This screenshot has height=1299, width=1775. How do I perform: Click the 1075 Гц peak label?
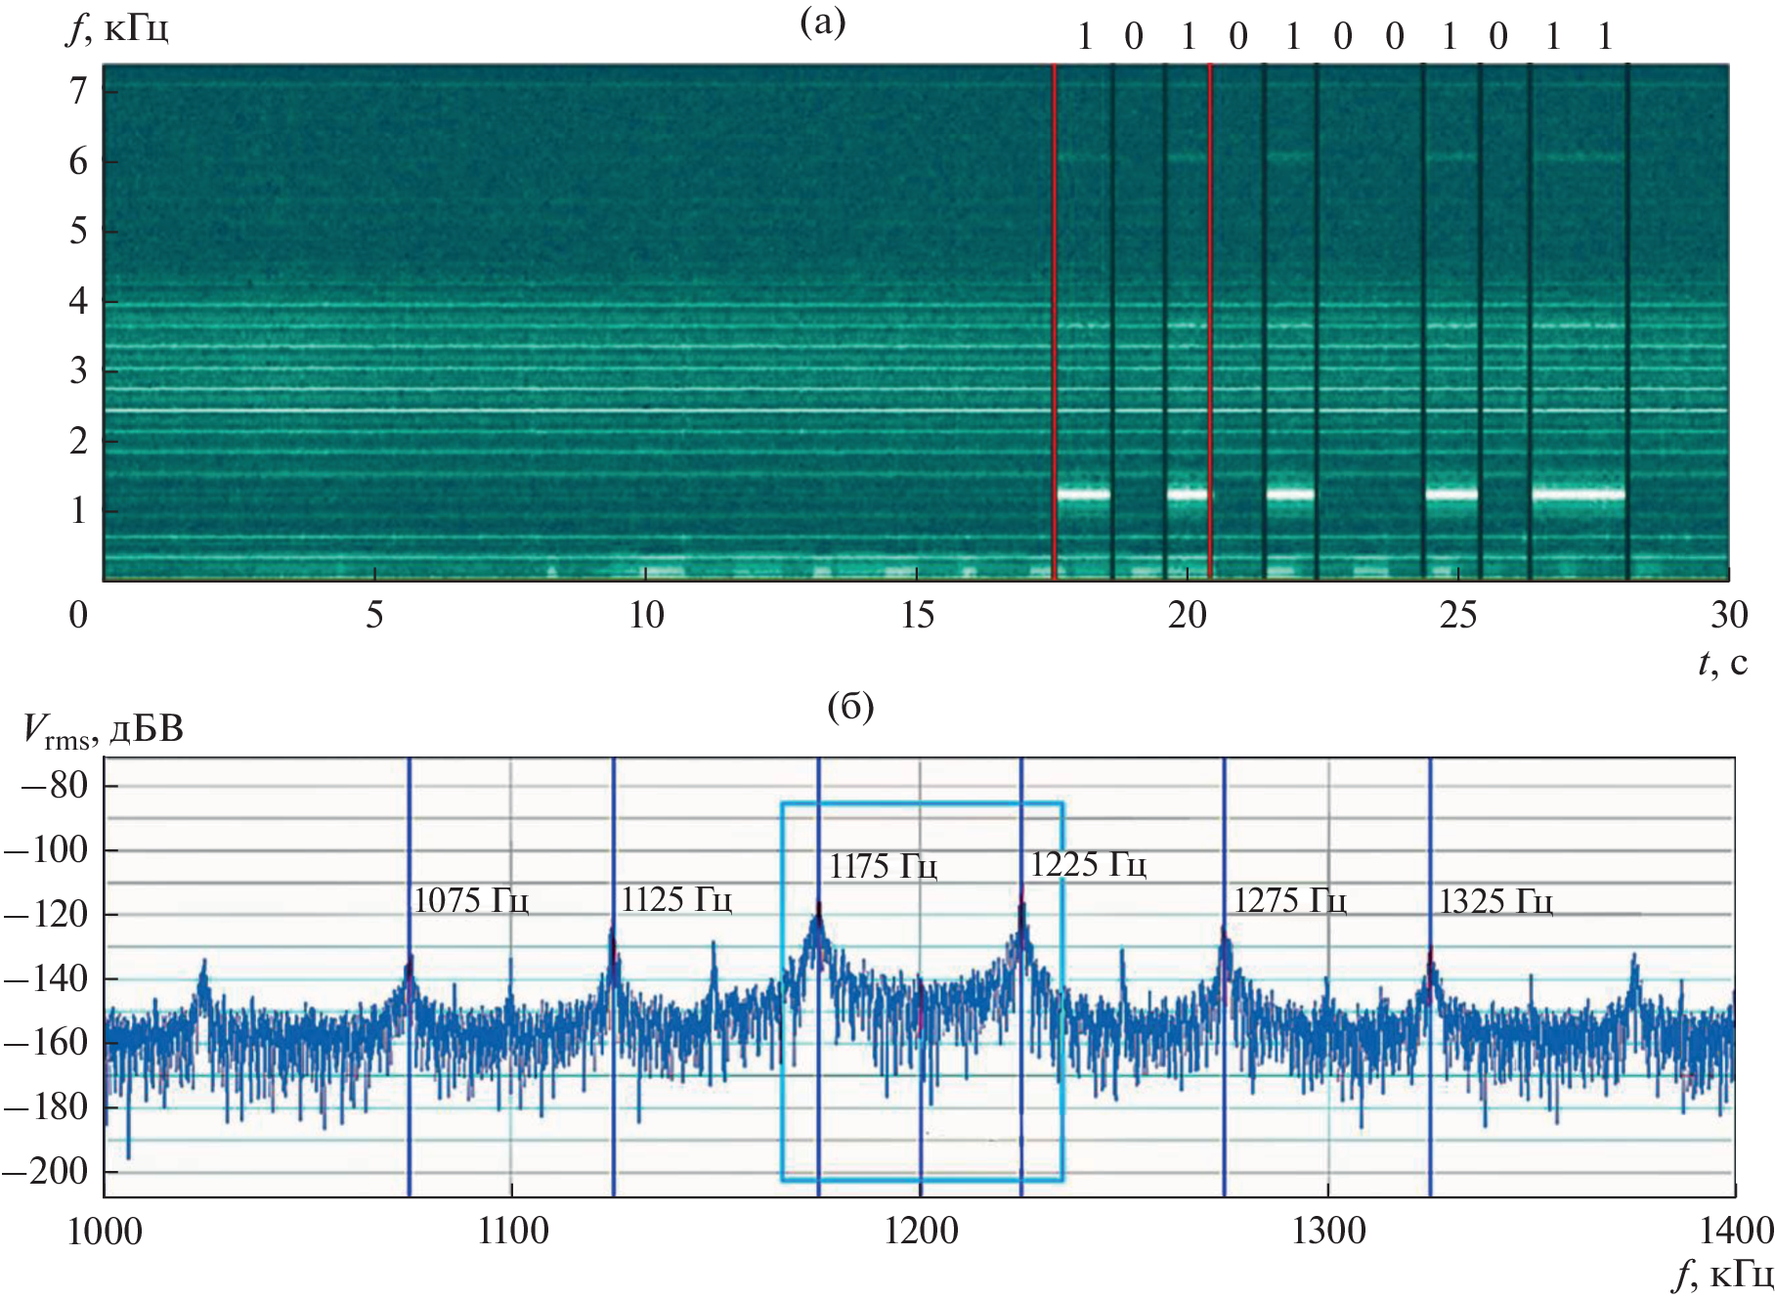pos(471,900)
